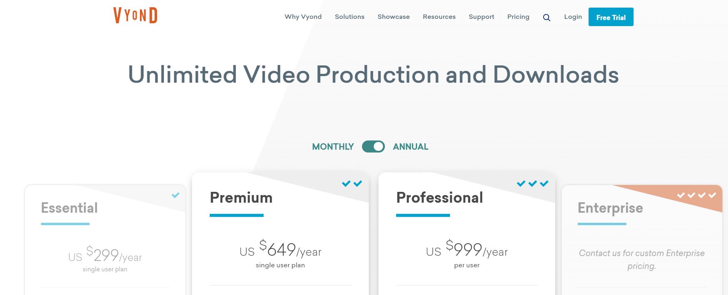Viewport: 728px width, 295px height.
Task: Go to the Showcase page
Action: pos(394,17)
